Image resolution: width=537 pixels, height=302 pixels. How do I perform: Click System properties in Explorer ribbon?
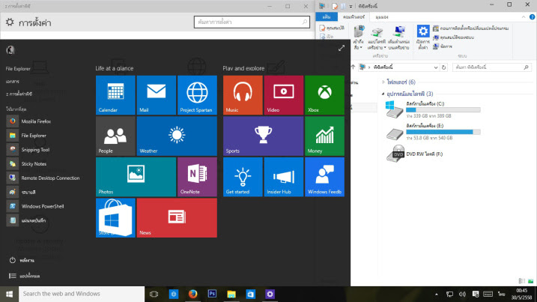[x=453, y=37]
